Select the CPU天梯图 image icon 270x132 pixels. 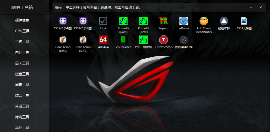(244, 21)
